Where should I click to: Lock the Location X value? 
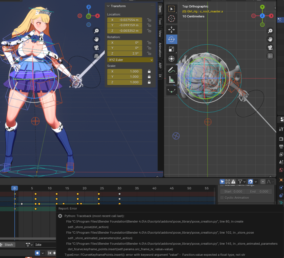[x=149, y=20]
